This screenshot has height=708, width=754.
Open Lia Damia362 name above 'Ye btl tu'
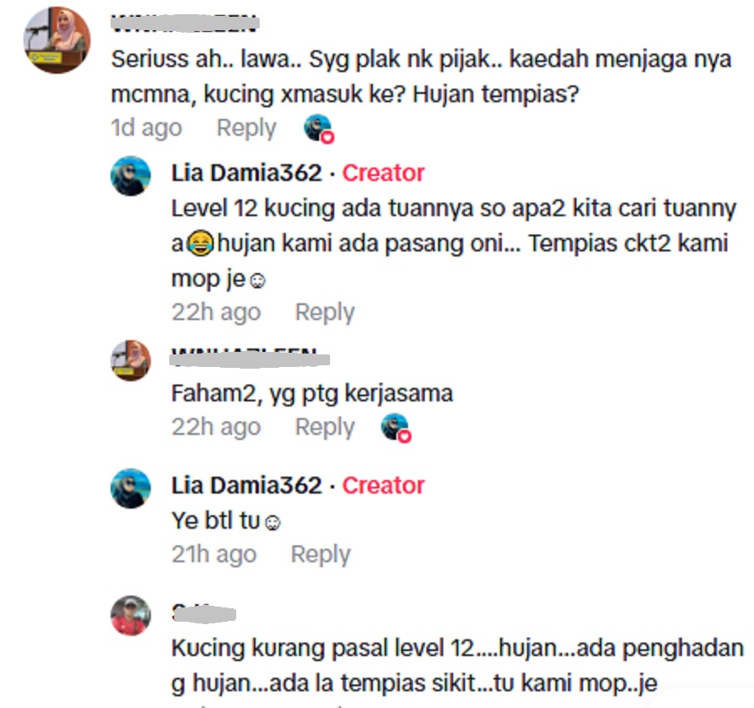(x=246, y=485)
